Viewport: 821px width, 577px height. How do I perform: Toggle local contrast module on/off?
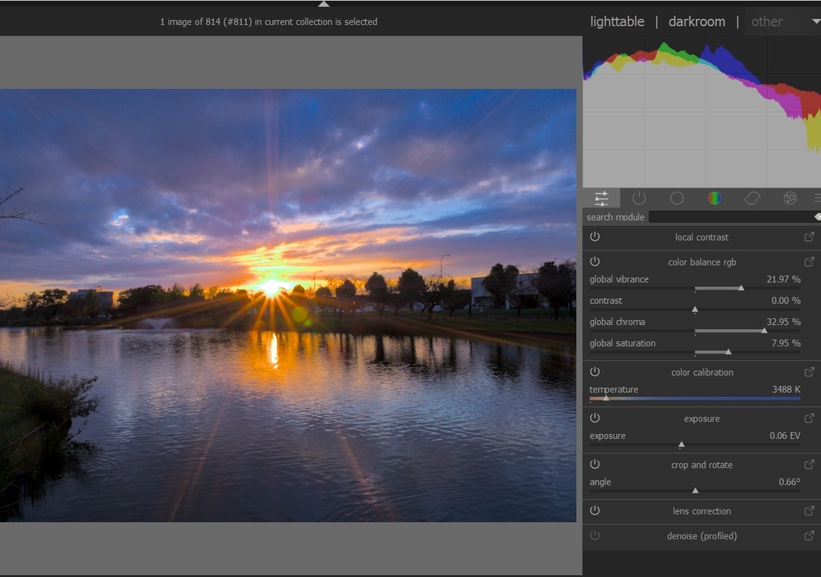595,237
